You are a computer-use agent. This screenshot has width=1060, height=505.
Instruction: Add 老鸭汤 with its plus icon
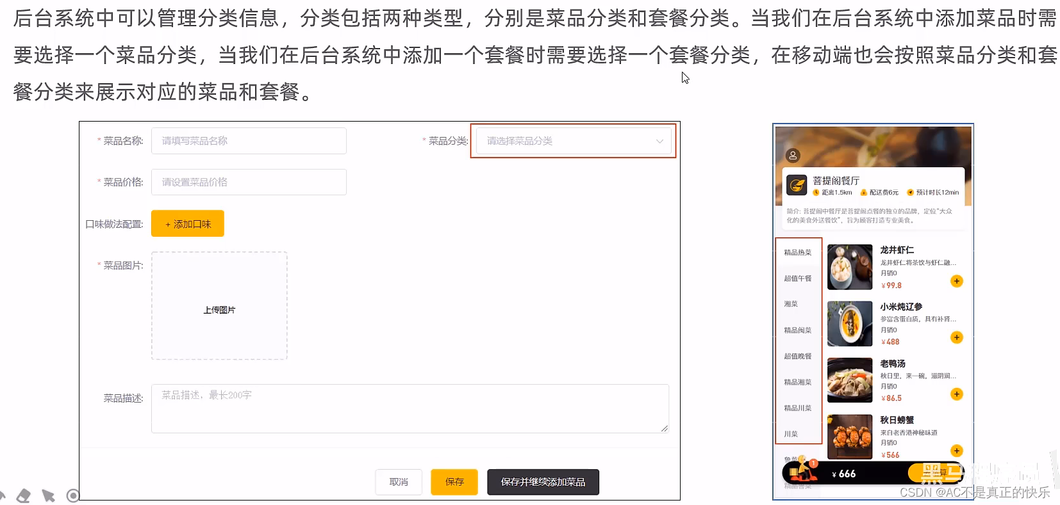(956, 394)
